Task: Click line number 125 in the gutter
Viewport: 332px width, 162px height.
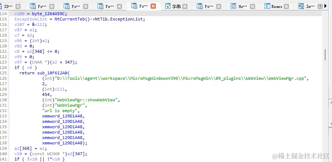Action: coord(3,73)
